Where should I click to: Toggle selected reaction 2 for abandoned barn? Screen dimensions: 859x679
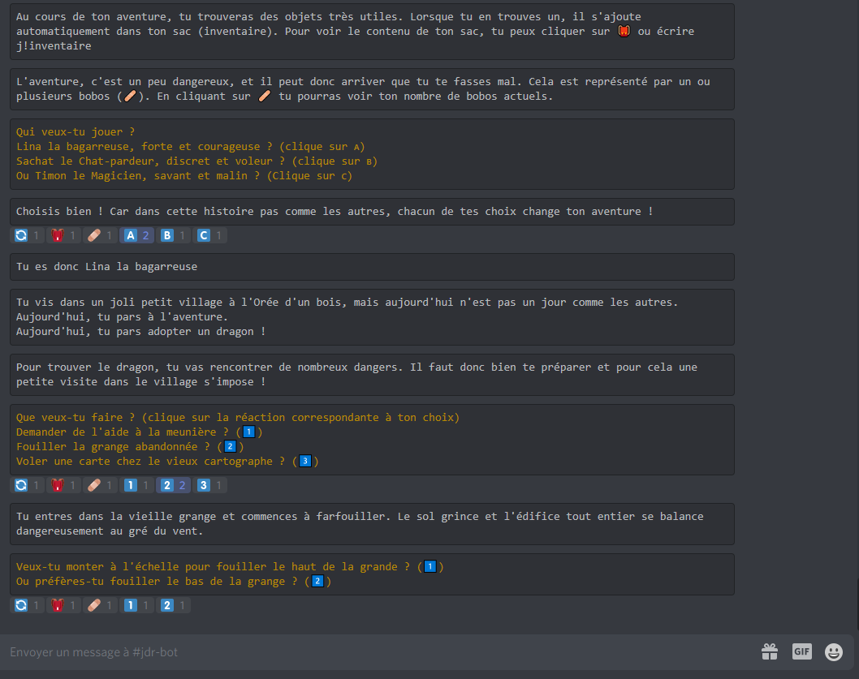click(174, 486)
